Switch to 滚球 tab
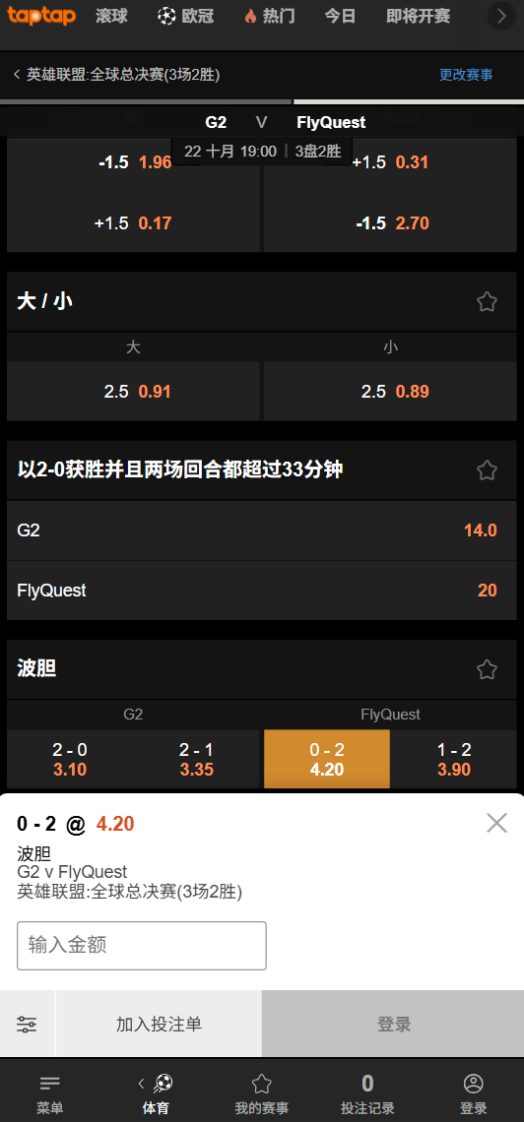Image resolution: width=524 pixels, height=1122 pixels. click(x=111, y=16)
